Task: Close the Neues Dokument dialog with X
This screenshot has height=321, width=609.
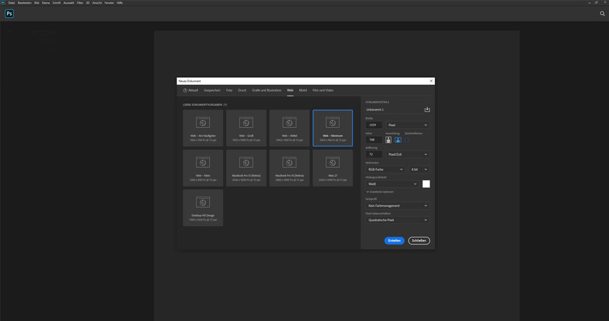Action: coord(431,81)
